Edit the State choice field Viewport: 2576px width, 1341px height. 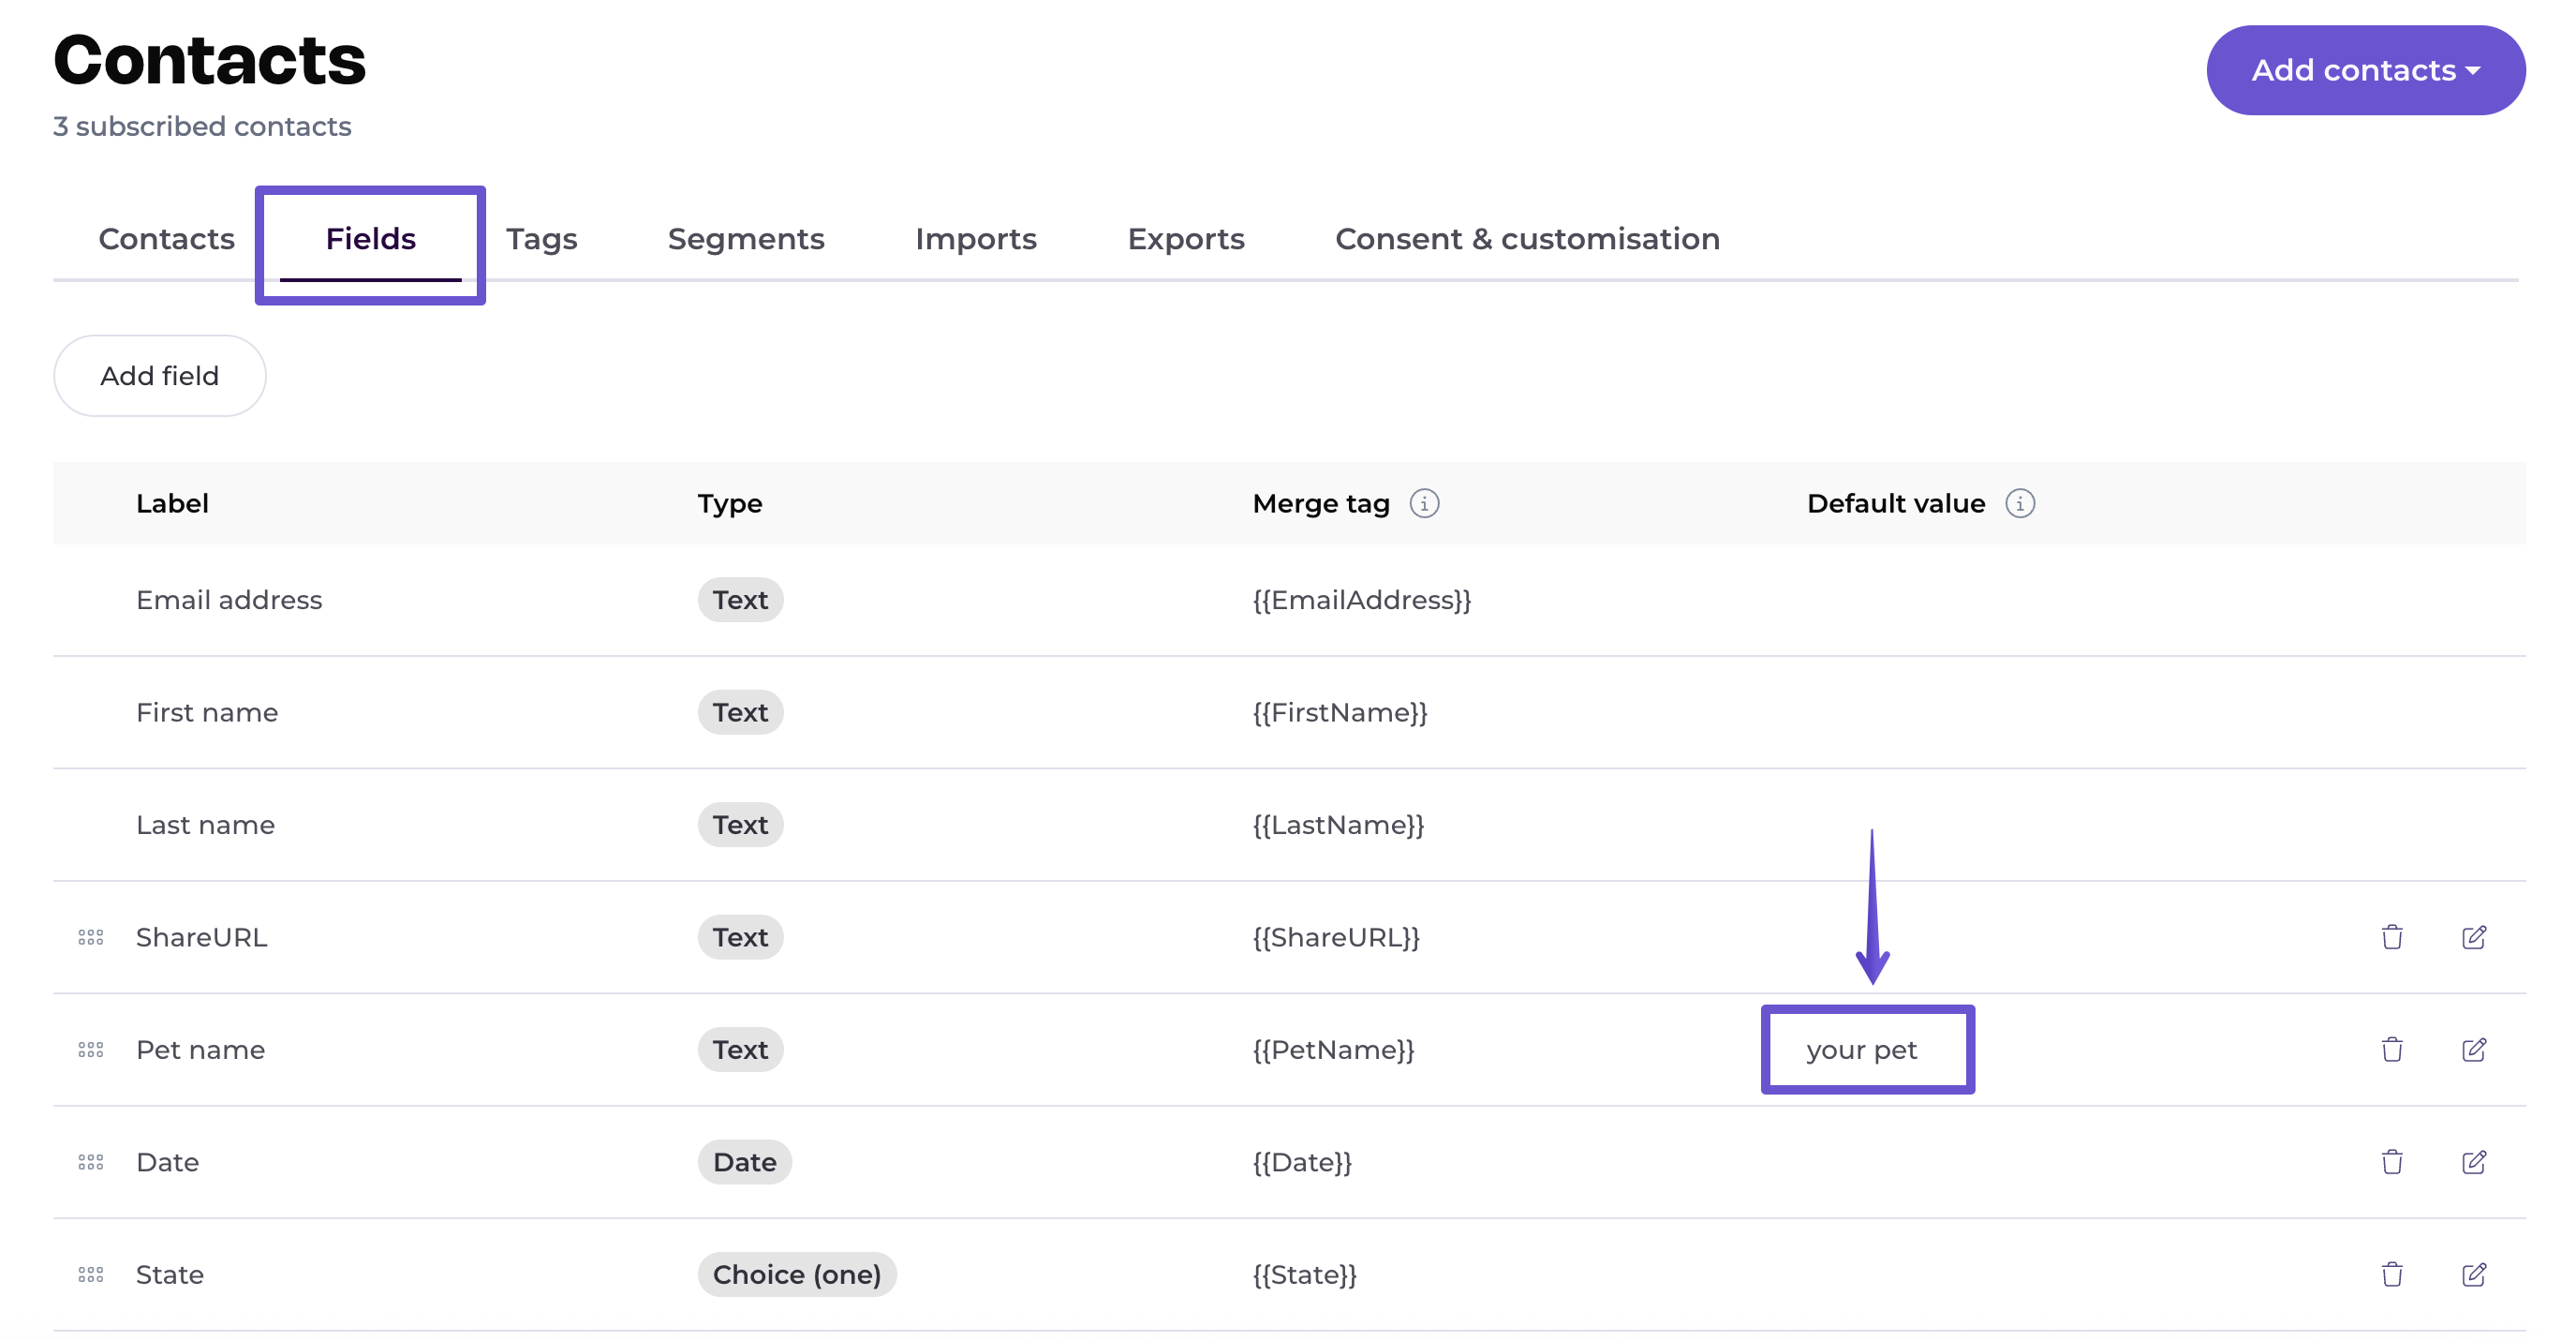[2473, 1274]
